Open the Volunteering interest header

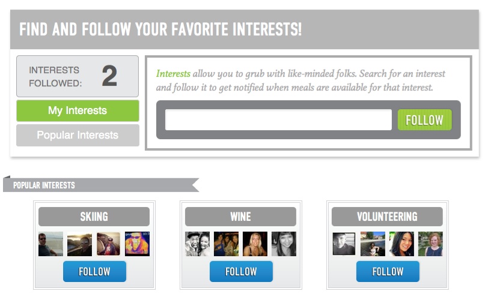[387, 217]
